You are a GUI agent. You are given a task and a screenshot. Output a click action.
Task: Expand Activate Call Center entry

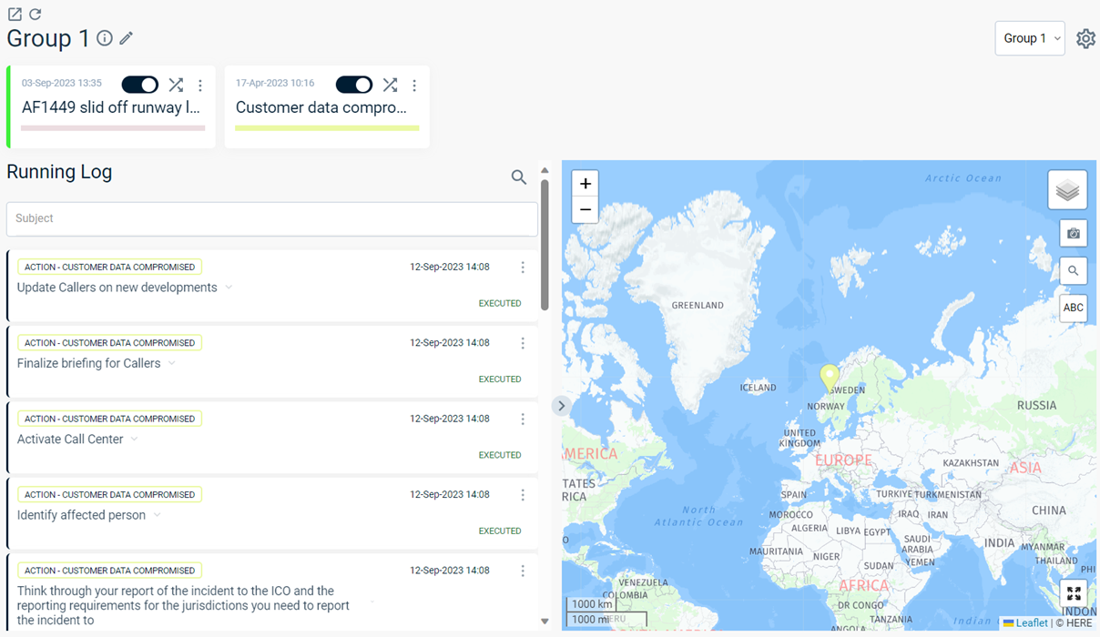click(135, 440)
